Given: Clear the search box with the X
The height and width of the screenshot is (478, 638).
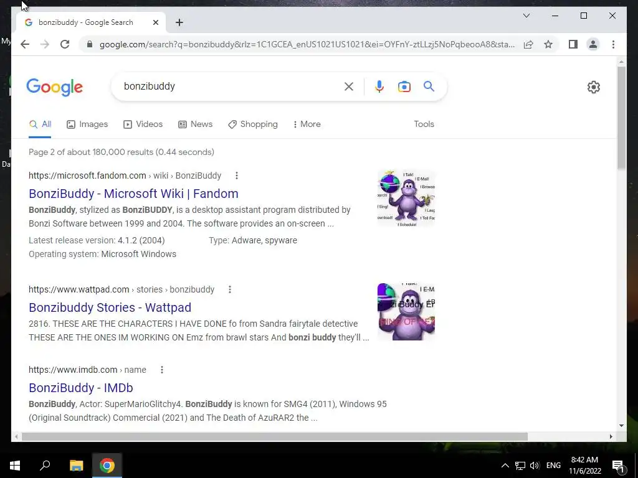Looking at the screenshot, I should tap(349, 87).
